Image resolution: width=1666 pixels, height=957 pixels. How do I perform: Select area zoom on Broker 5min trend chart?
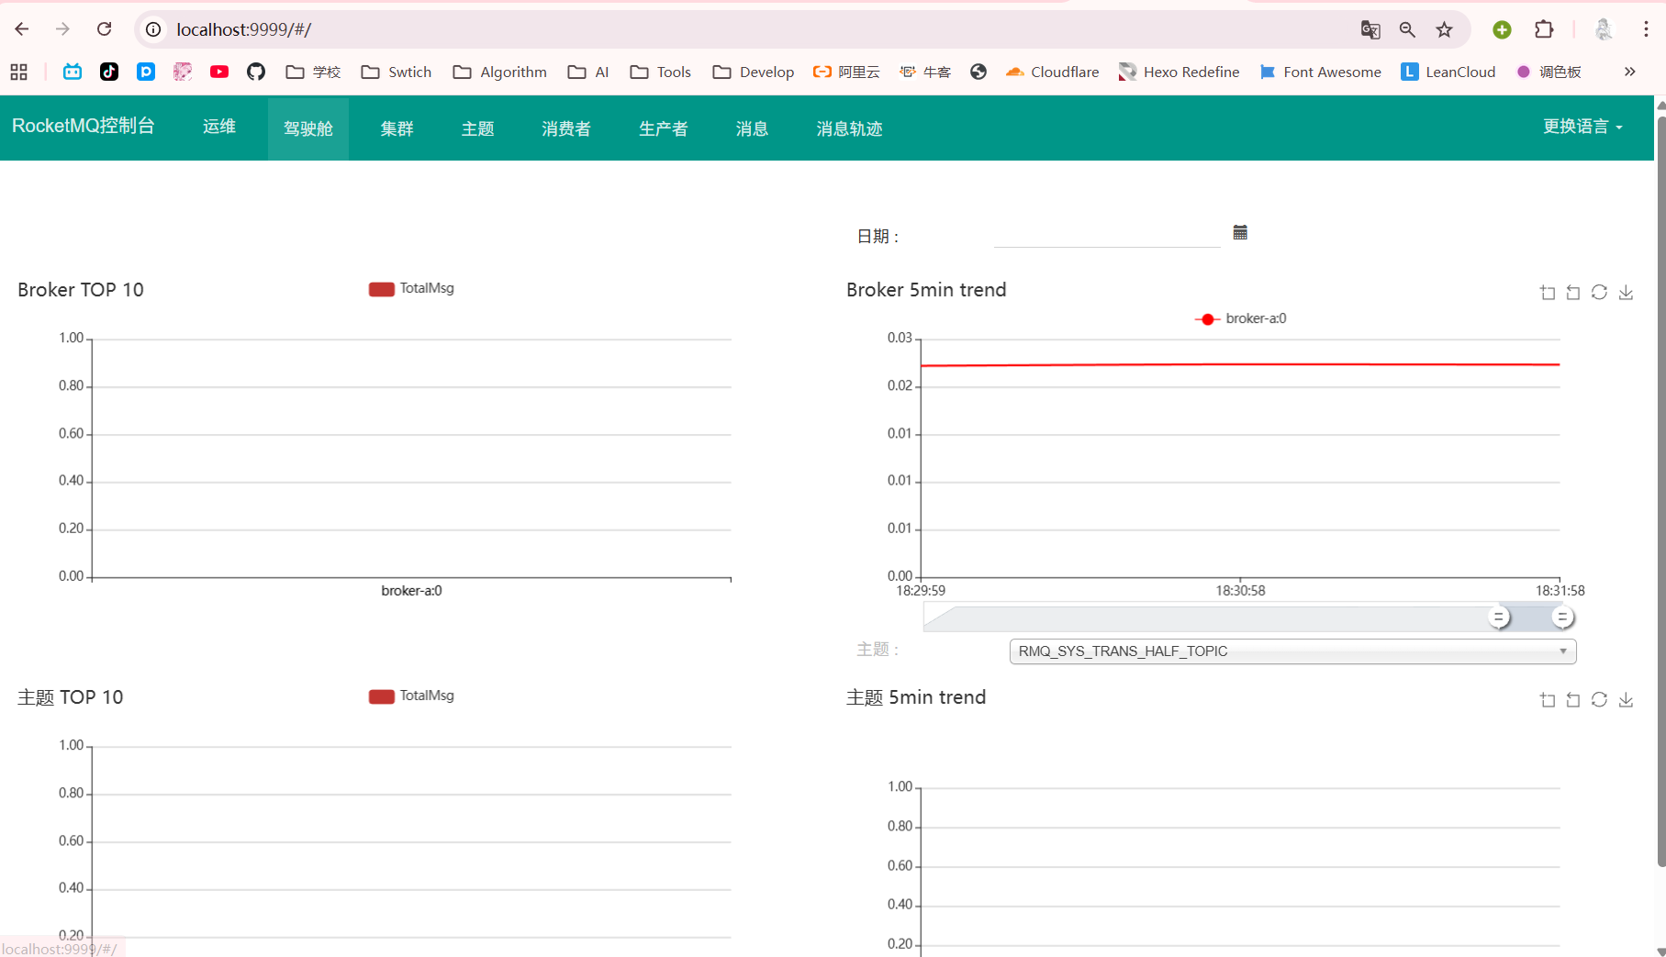coord(1548,292)
